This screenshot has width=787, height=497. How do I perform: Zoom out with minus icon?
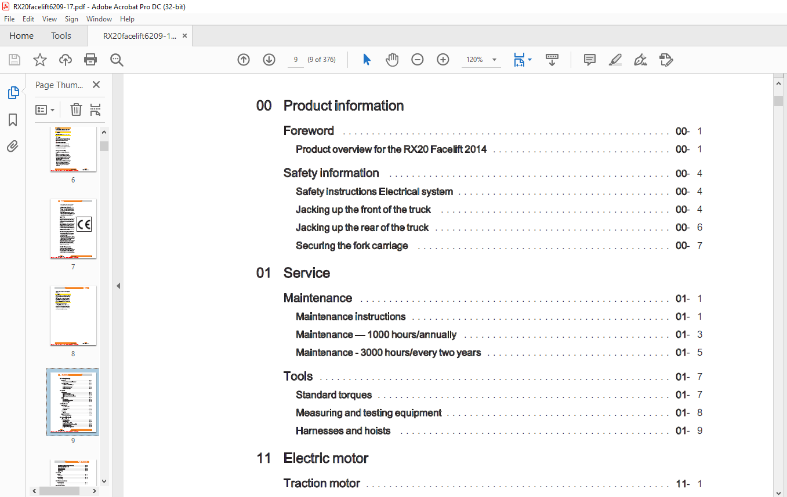pos(418,60)
